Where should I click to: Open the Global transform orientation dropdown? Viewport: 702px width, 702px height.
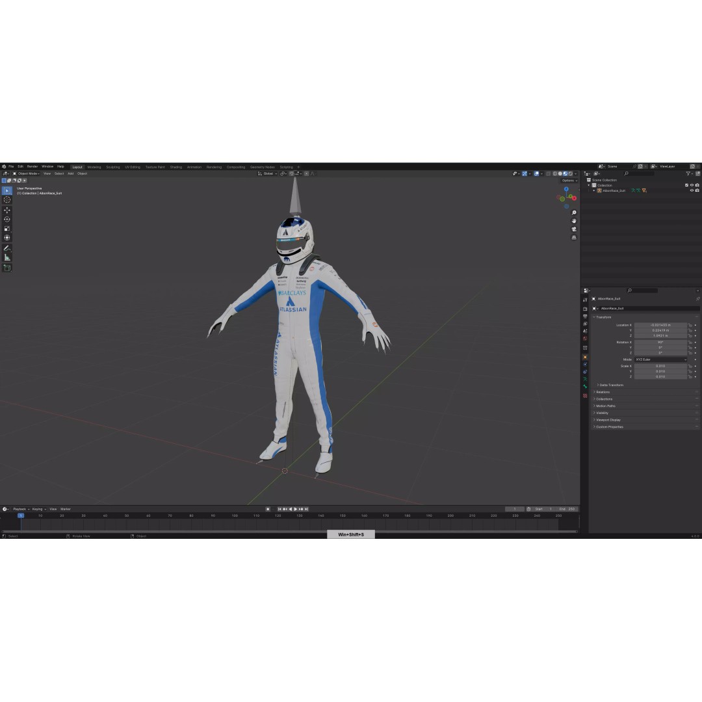(268, 174)
